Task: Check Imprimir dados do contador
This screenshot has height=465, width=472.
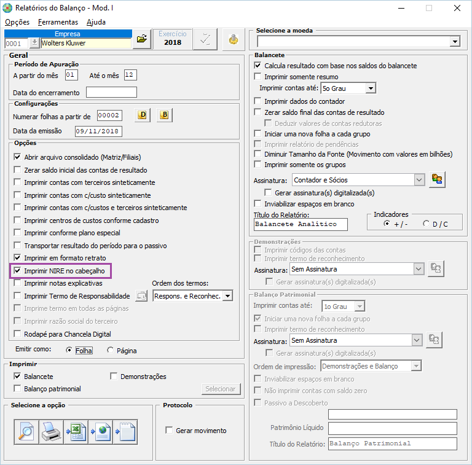Action: click(x=258, y=101)
